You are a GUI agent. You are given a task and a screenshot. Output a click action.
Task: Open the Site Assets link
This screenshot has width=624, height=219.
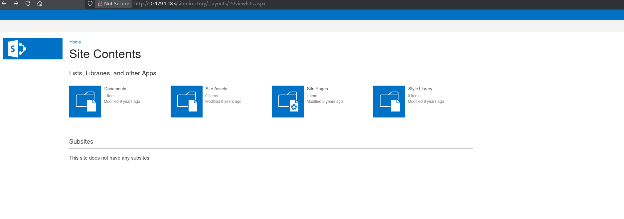pos(216,89)
